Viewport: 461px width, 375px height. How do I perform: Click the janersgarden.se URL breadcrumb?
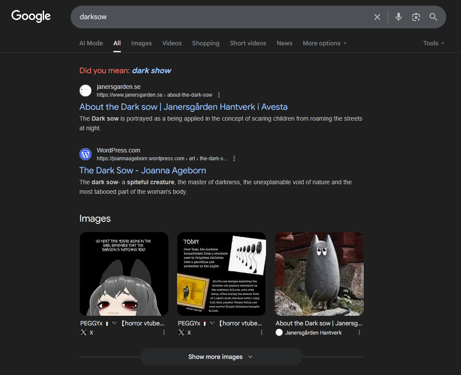click(x=154, y=95)
